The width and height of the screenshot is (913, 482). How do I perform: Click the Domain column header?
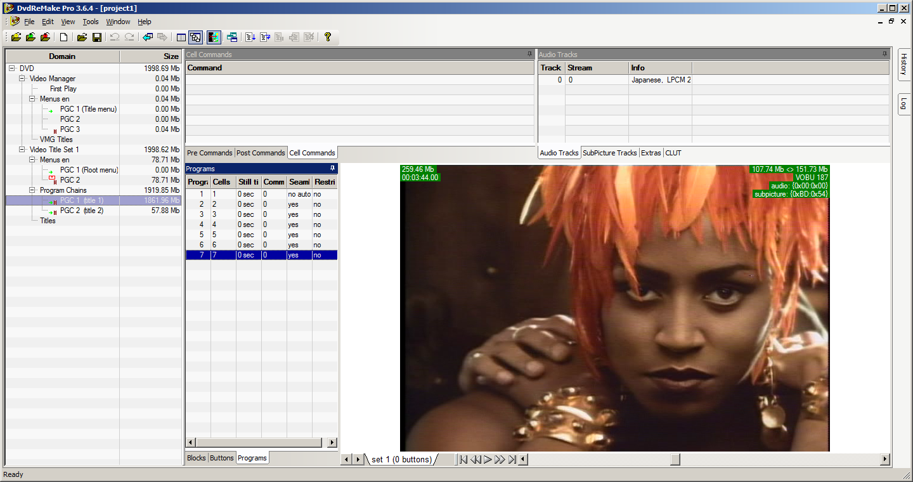tap(62, 56)
